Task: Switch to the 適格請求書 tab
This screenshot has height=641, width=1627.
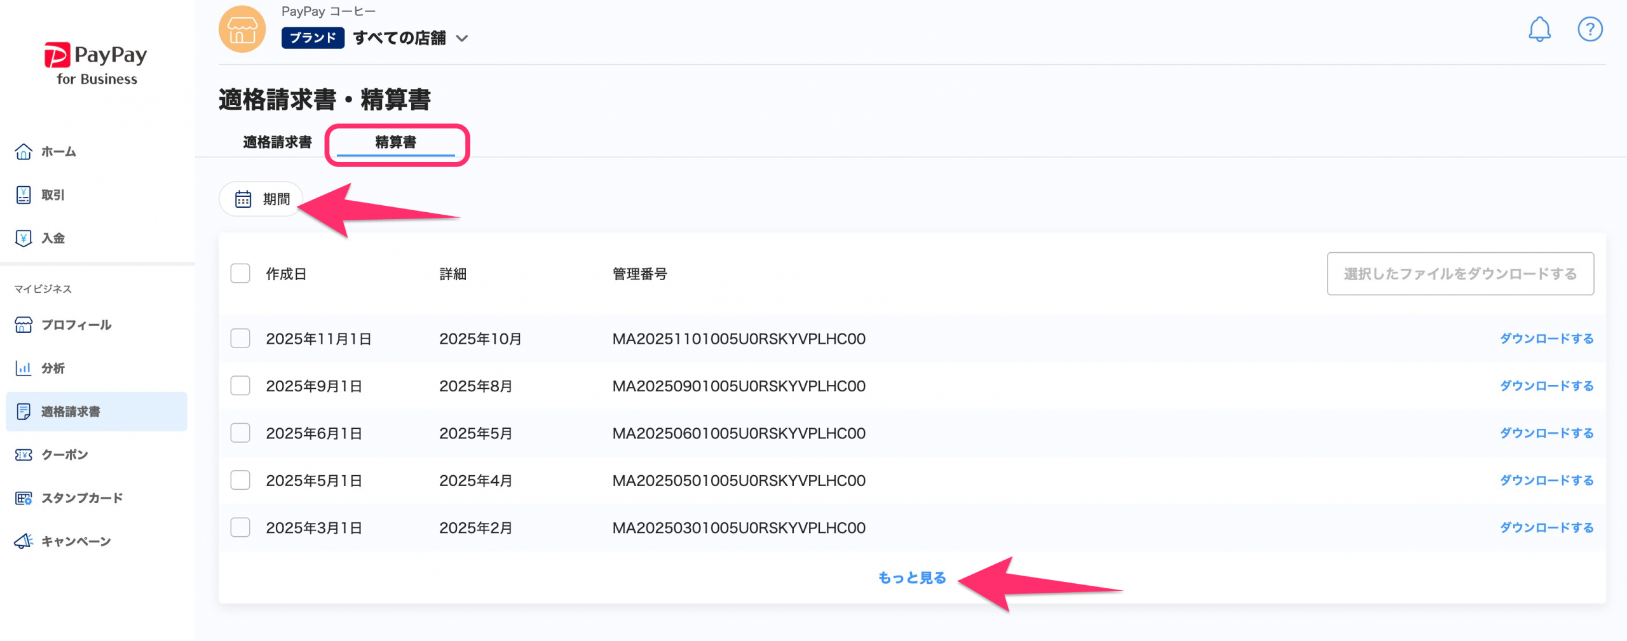Action: click(277, 142)
